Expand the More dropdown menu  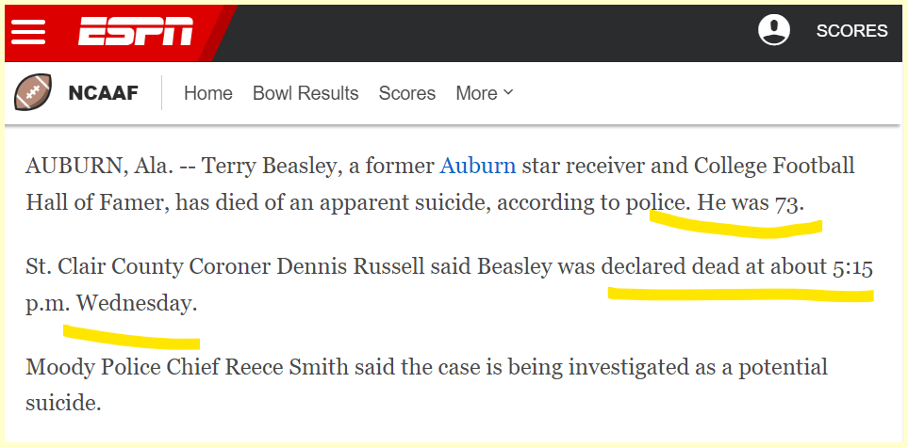[476, 93]
